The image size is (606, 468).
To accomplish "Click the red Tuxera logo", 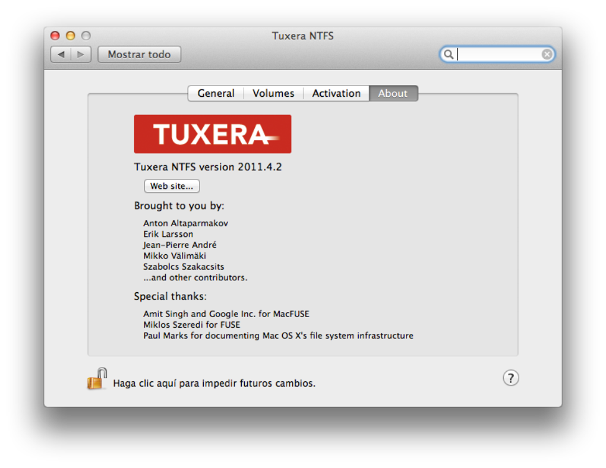I will pos(213,134).
